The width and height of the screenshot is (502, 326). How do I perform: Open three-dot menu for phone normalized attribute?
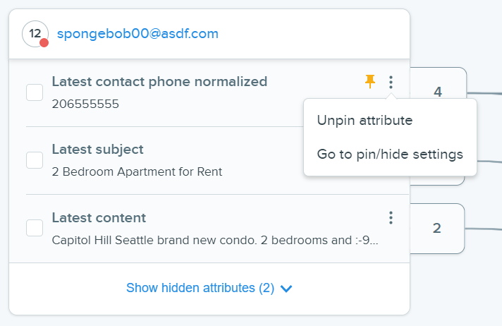391,83
